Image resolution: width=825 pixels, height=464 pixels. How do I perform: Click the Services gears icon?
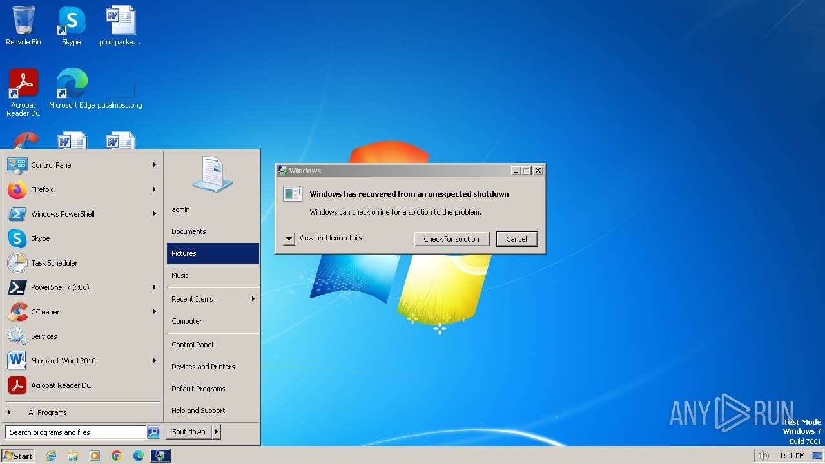[17, 336]
